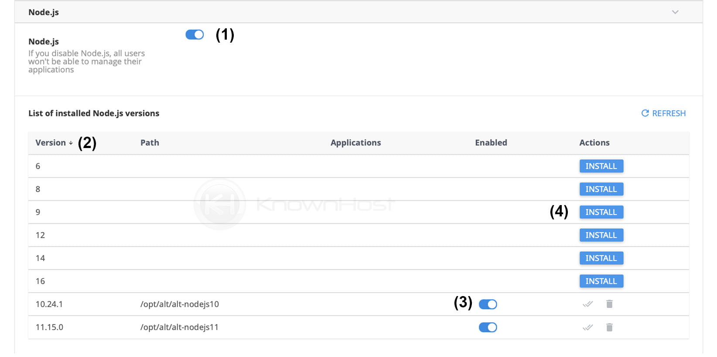This screenshot has width=717, height=357.
Task: Disable the Node.js feature toggle
Action: point(195,34)
